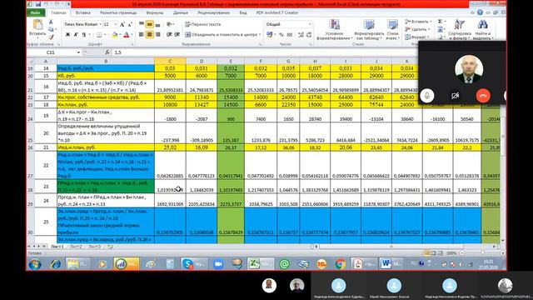Click the AutoSum sigma icon

click(x=440, y=22)
